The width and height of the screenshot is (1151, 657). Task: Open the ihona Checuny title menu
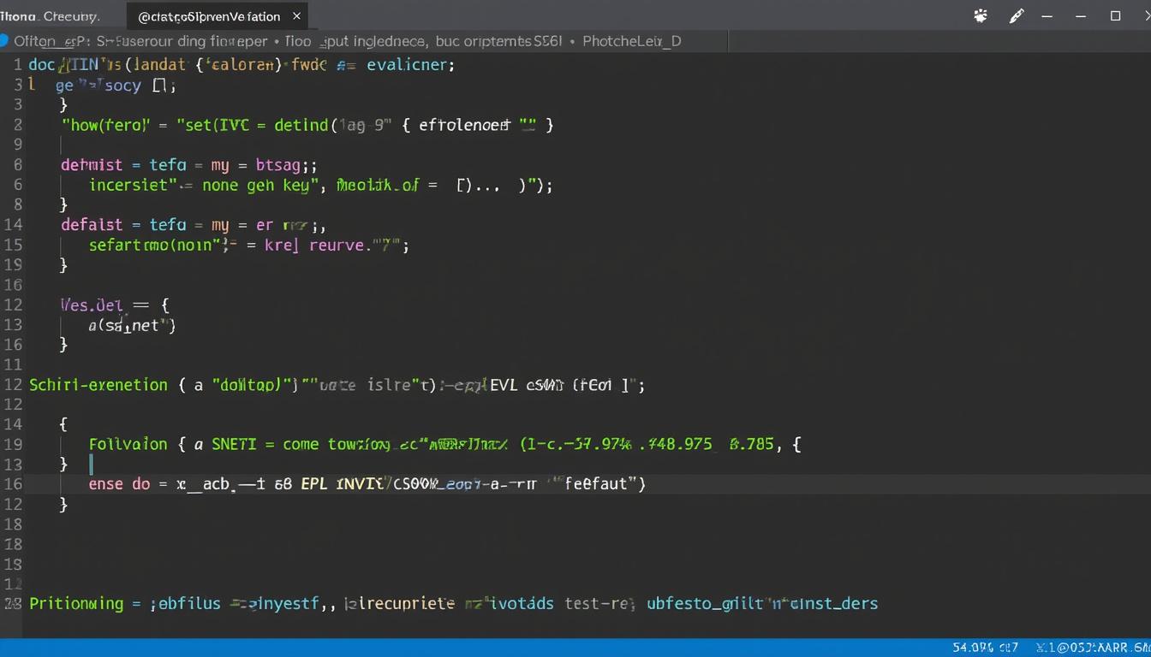point(50,15)
